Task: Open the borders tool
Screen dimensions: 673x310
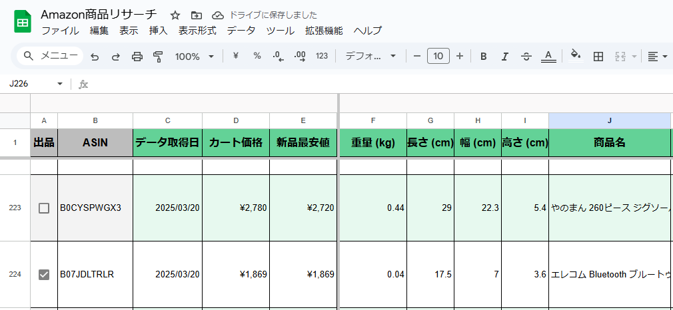Action: point(598,56)
